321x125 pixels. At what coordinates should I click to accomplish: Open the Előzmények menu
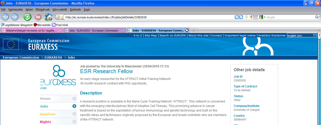tap(43, 10)
